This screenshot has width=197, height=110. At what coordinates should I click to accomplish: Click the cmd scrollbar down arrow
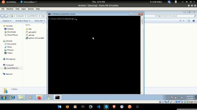point(142,93)
